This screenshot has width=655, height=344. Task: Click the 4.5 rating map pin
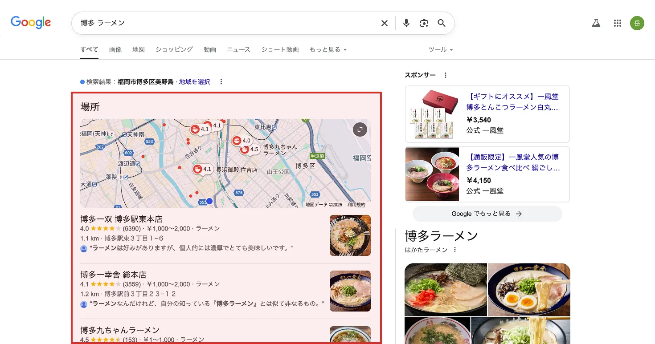250,149
